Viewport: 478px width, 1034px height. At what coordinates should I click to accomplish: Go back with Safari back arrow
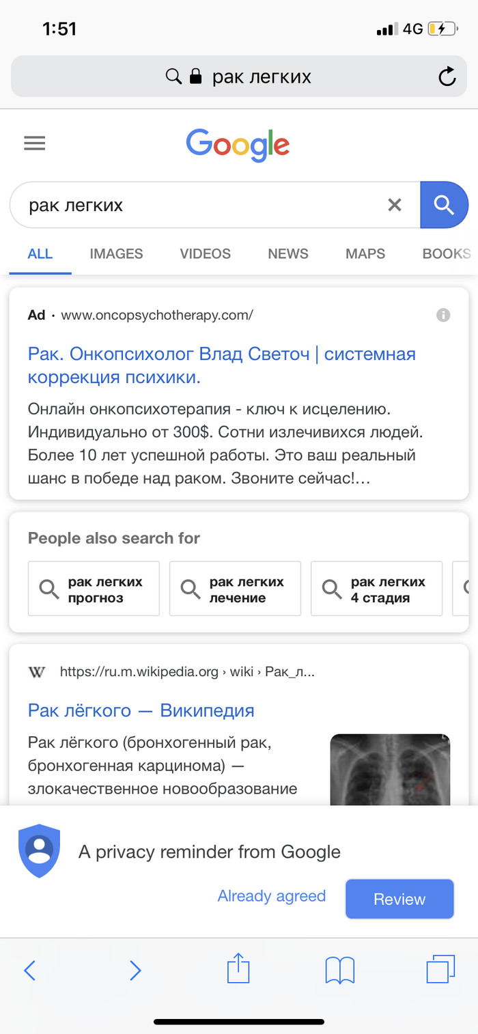click(29, 970)
